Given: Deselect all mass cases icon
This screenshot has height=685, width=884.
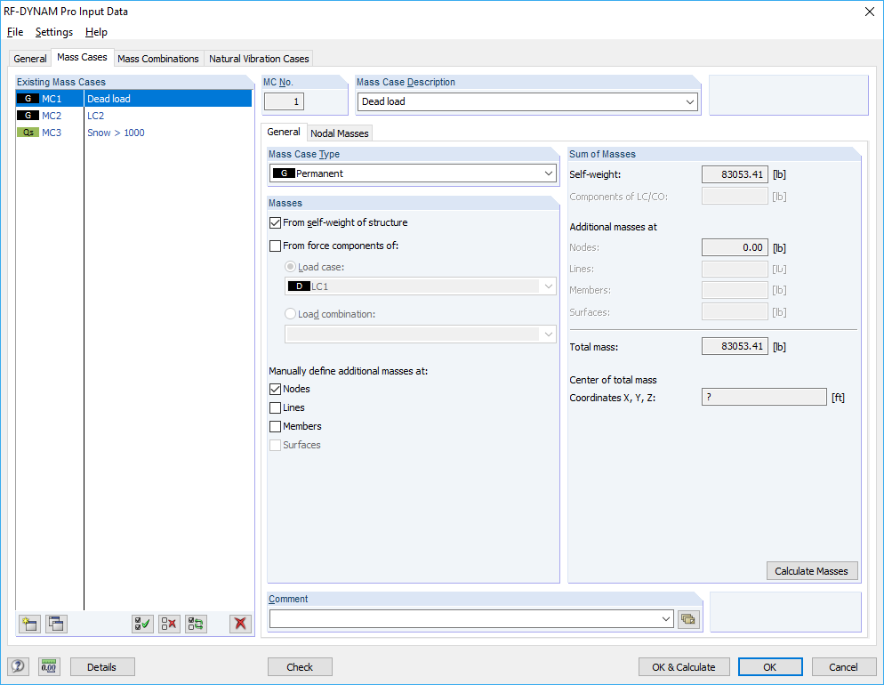Looking at the screenshot, I should point(169,624).
